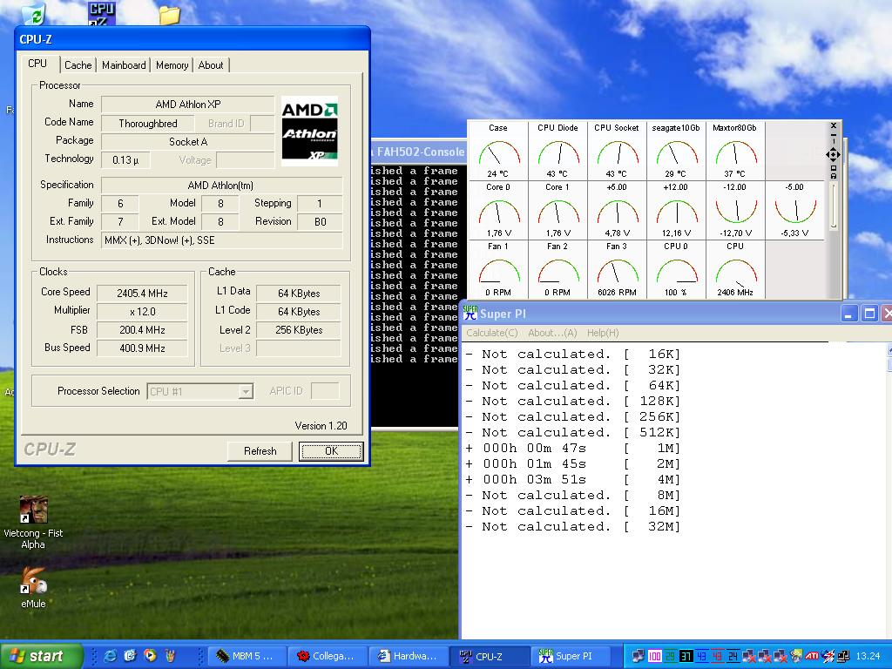The width and height of the screenshot is (892, 669).
Task: Click the Fan 3 gauge reading 6026 RPM
Action: click(x=617, y=269)
